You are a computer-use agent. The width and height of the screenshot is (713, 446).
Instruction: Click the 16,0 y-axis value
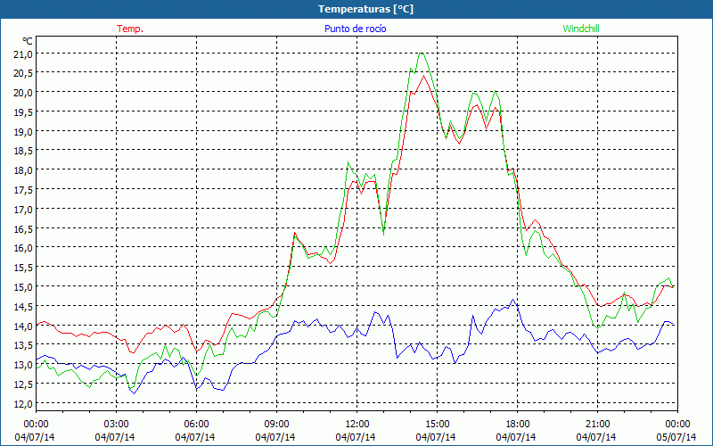click(23, 249)
